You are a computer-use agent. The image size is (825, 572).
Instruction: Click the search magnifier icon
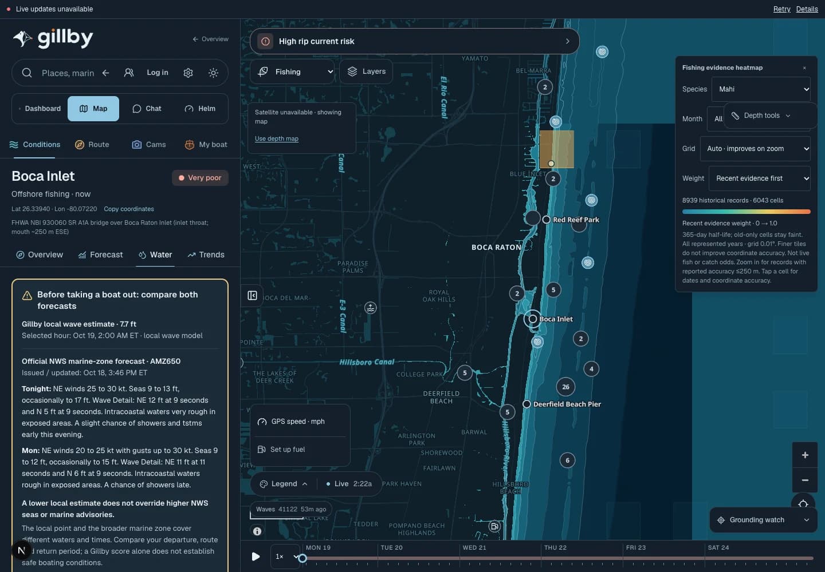pyautogui.click(x=27, y=73)
